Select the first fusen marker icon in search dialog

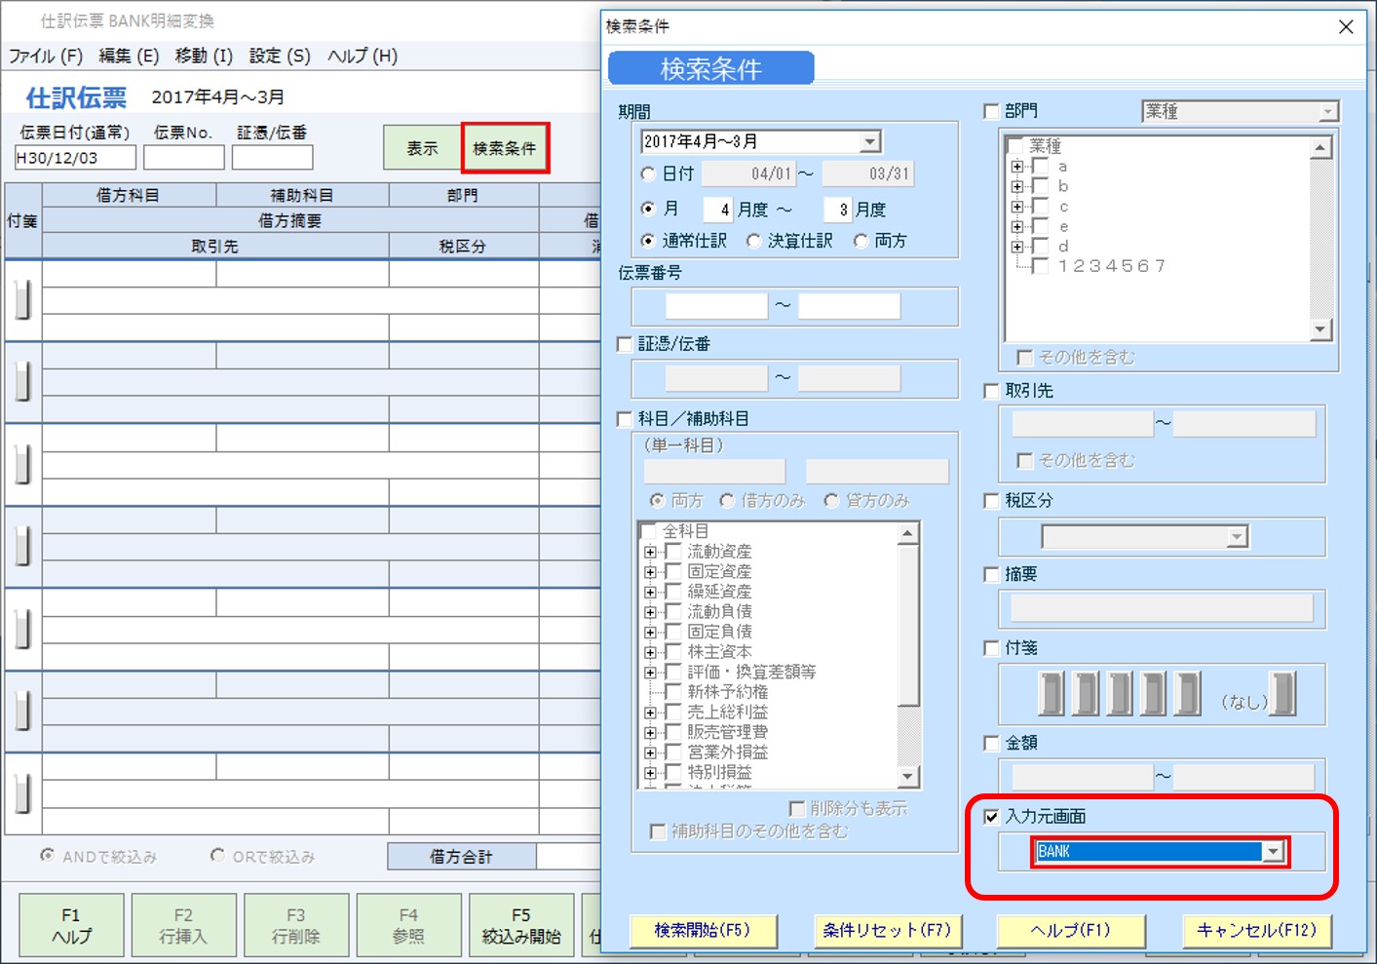coord(1051,694)
